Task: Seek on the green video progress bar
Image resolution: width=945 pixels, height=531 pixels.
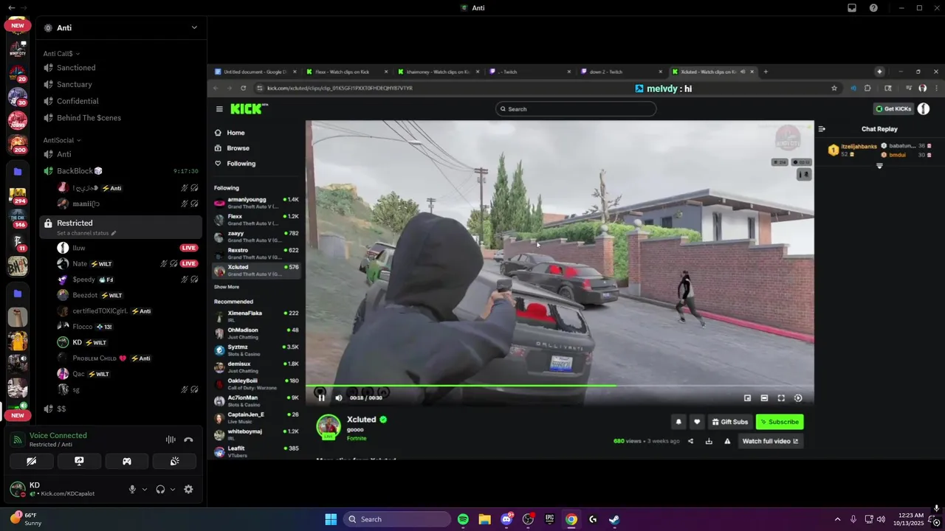Action: (x=560, y=385)
